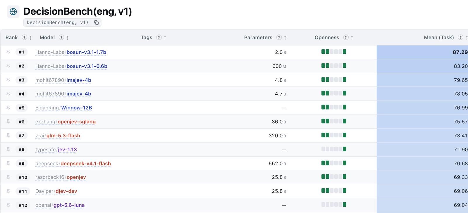The height and width of the screenshot is (213, 468).
Task: Click the openness indicator for bosun-v3.1-1.7b
Action: 334,52
